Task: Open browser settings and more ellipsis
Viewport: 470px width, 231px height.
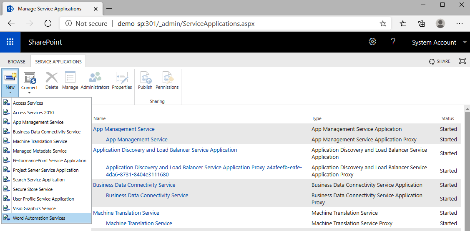Action: click(x=460, y=24)
